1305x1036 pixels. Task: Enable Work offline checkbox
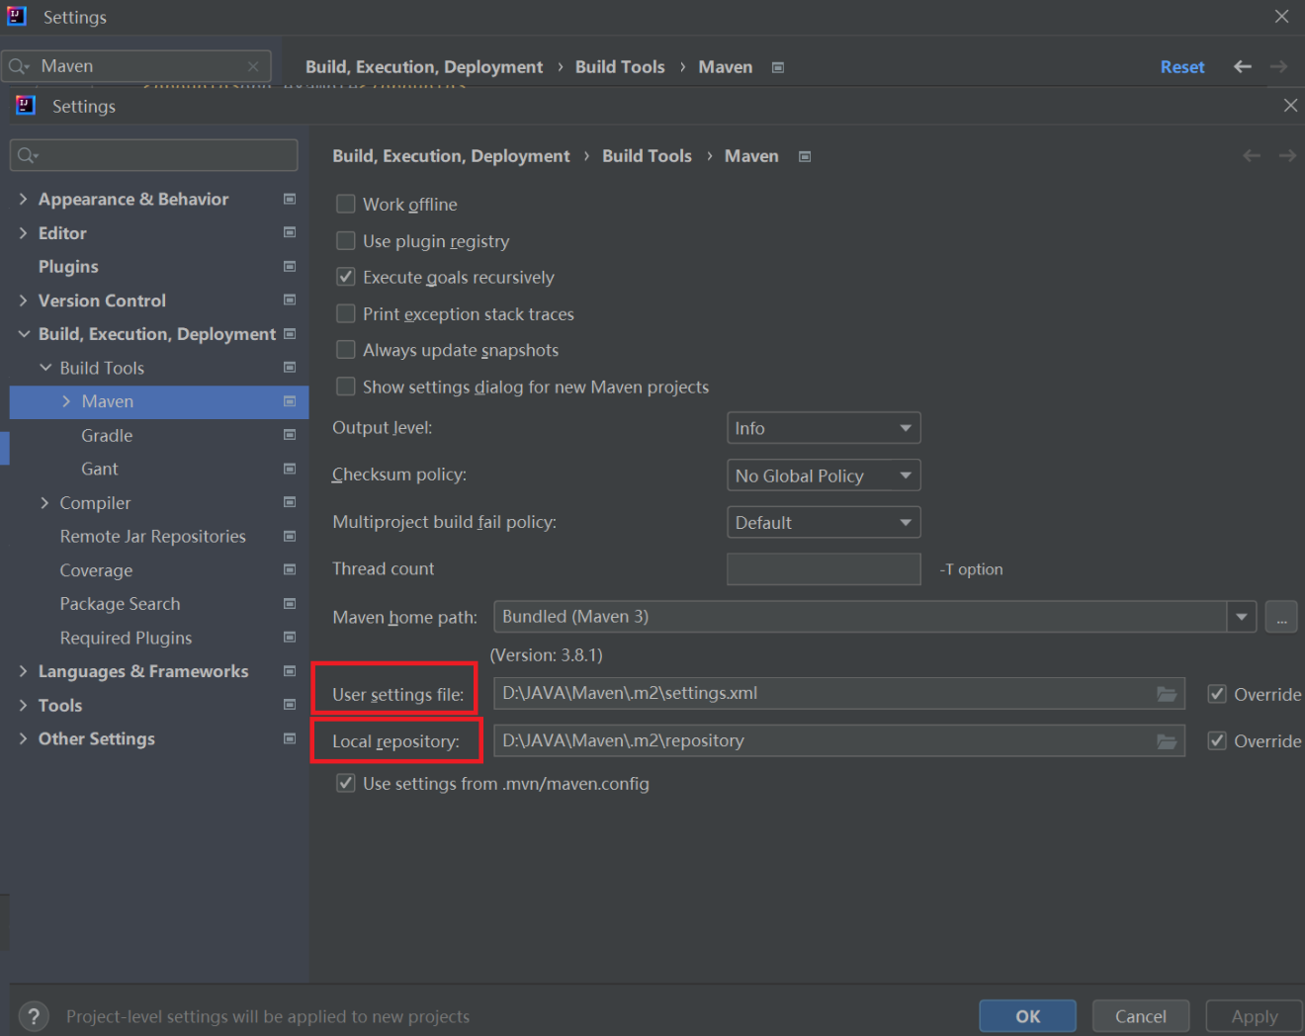click(x=346, y=204)
